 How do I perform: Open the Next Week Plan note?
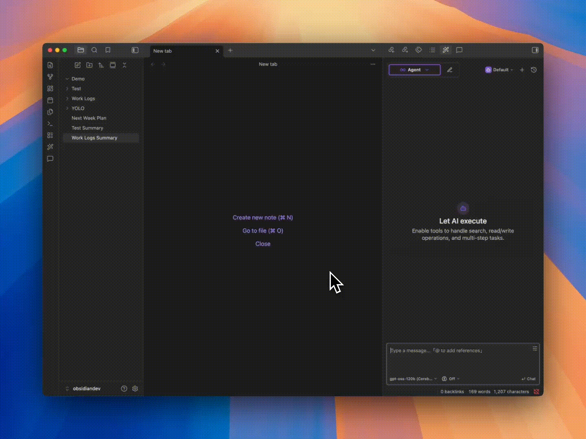tap(89, 118)
